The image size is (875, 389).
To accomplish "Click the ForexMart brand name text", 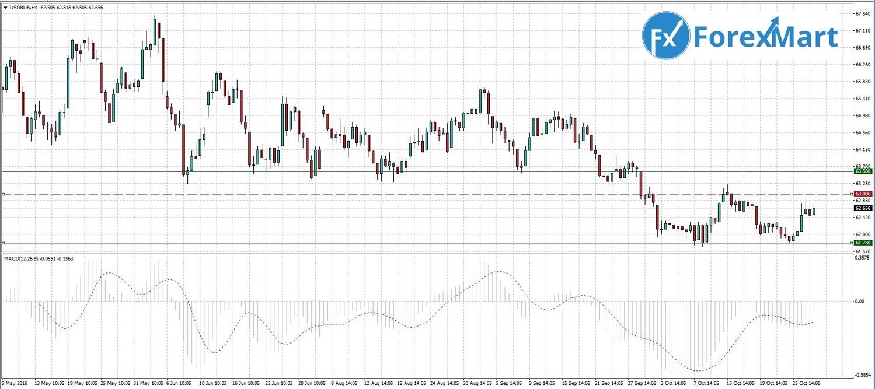I will pyautogui.click(x=766, y=37).
